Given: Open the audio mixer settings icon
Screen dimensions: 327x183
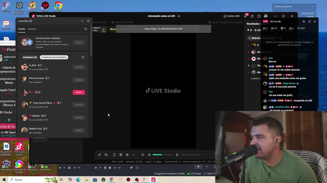Looking at the screenshot, I should (143, 155).
